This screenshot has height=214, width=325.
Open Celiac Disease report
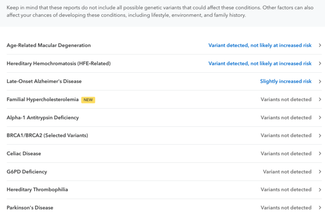pyautogui.click(x=24, y=153)
